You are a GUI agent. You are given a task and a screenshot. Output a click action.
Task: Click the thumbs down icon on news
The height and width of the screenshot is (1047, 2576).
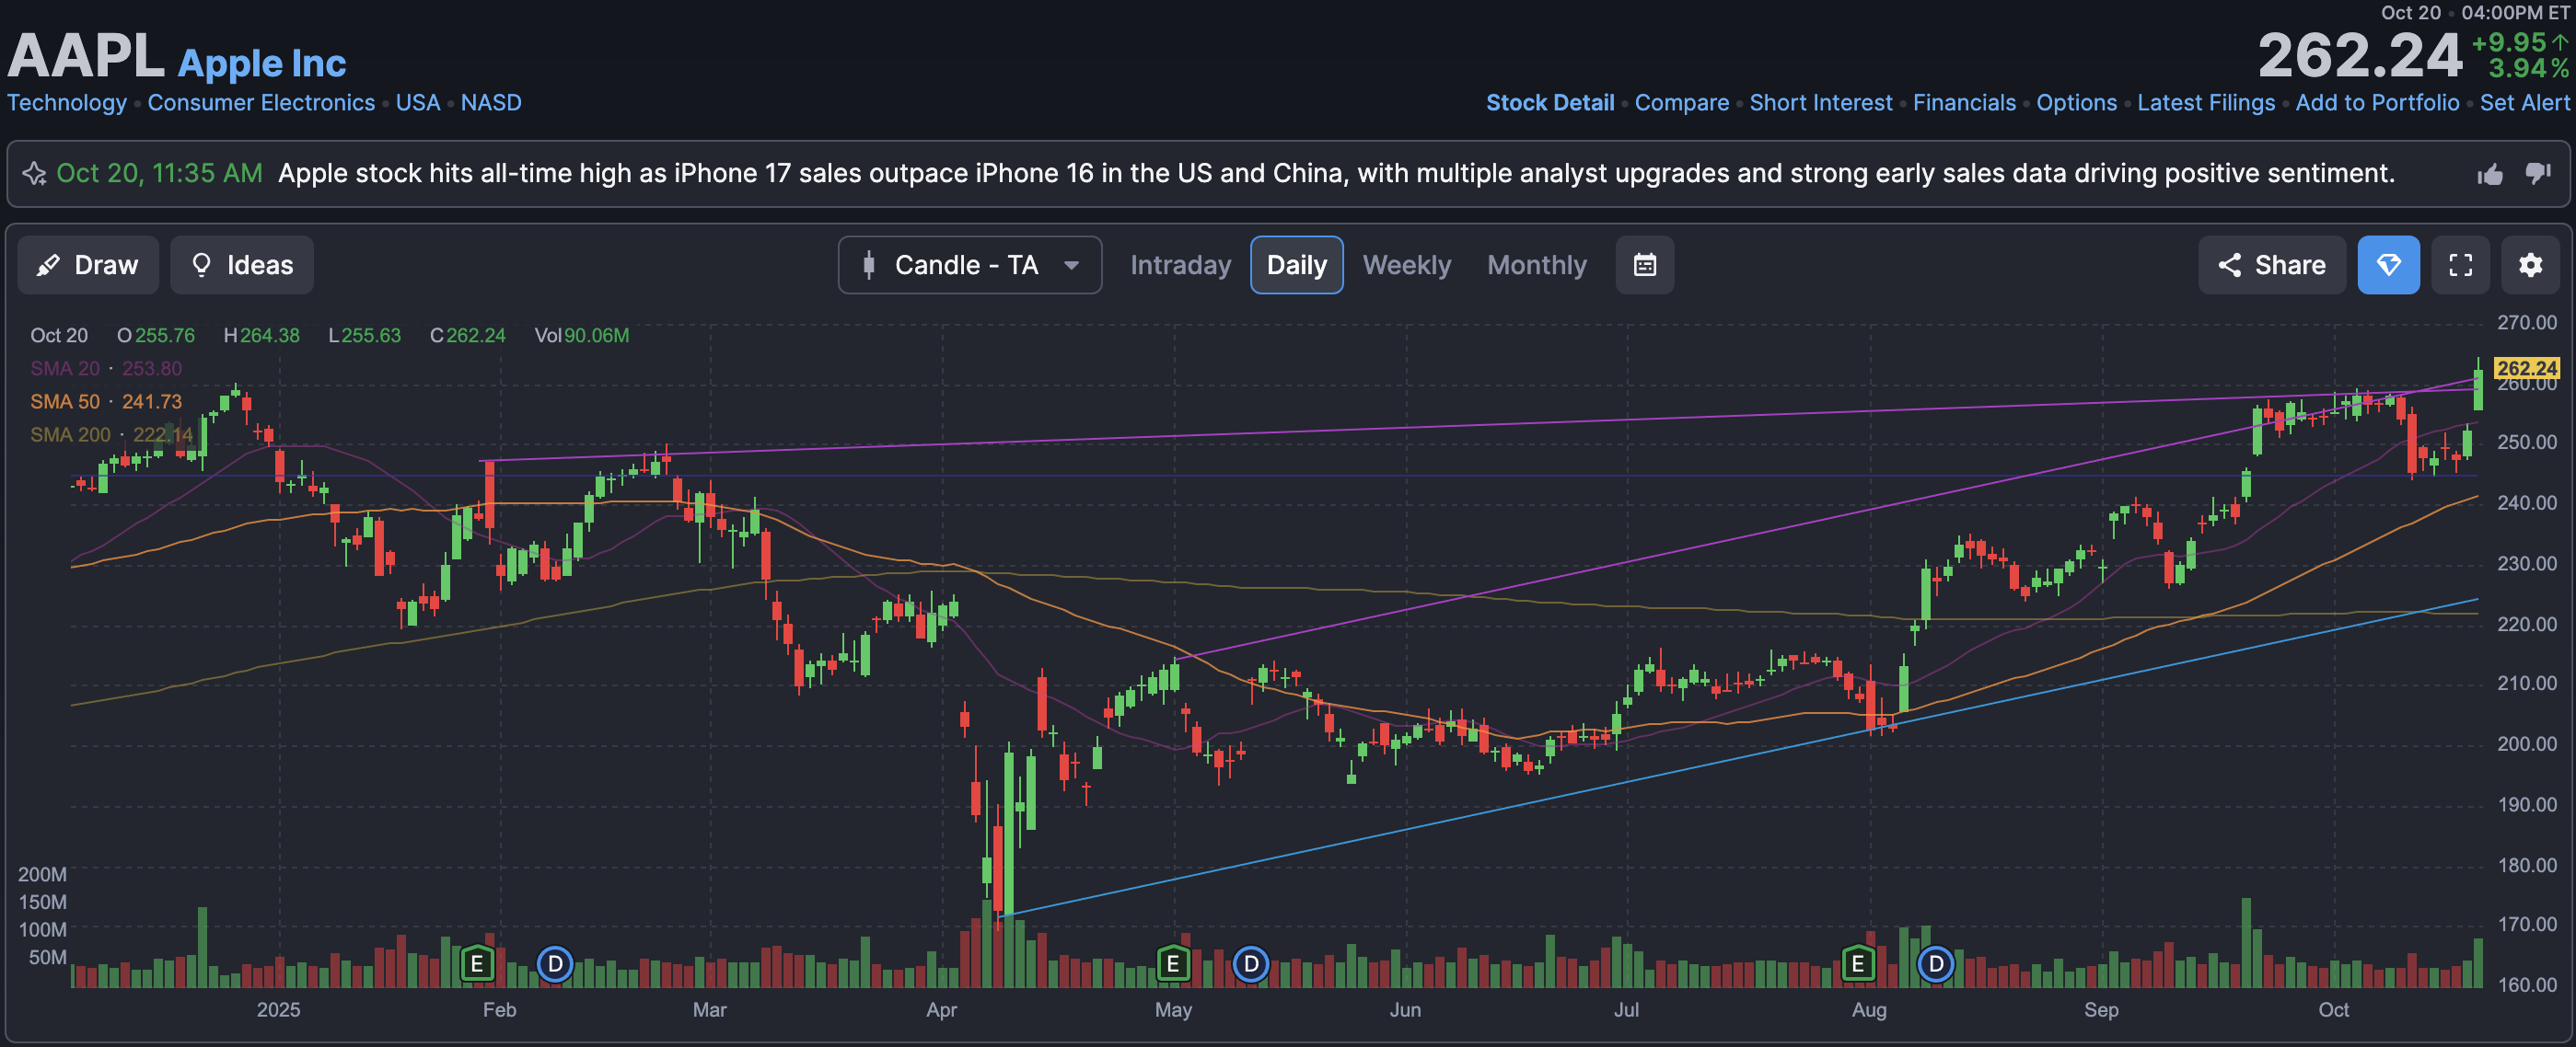[x=2537, y=174]
